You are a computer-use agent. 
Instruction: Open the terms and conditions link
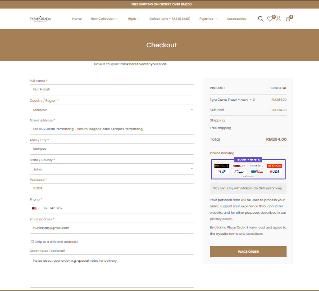click(x=246, y=233)
